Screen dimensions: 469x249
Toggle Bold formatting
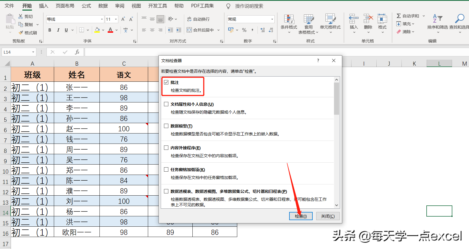[x=50, y=30]
